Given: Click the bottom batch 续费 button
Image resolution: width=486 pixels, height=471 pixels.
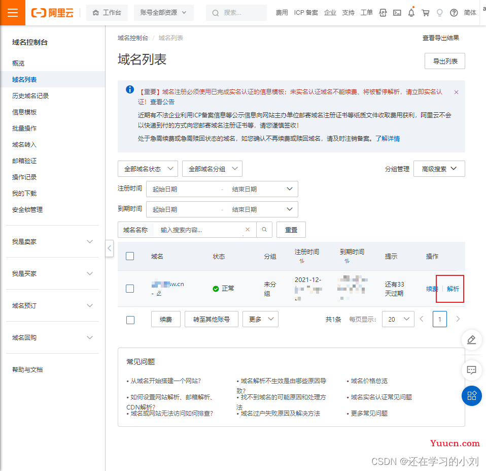Looking at the screenshot, I should (166, 319).
